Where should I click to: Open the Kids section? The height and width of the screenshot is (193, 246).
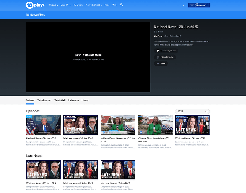click(107, 5)
